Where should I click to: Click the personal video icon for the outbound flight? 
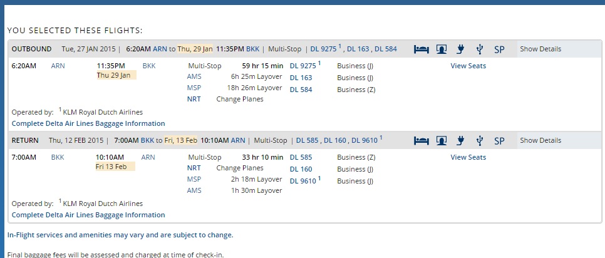[441, 49]
